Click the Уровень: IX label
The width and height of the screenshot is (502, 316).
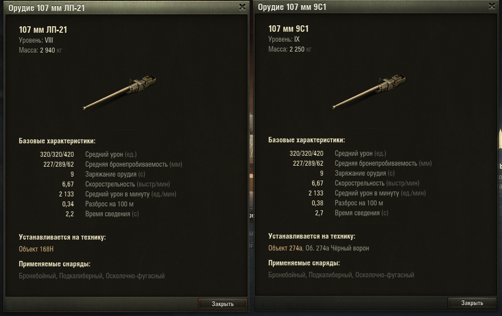click(284, 39)
